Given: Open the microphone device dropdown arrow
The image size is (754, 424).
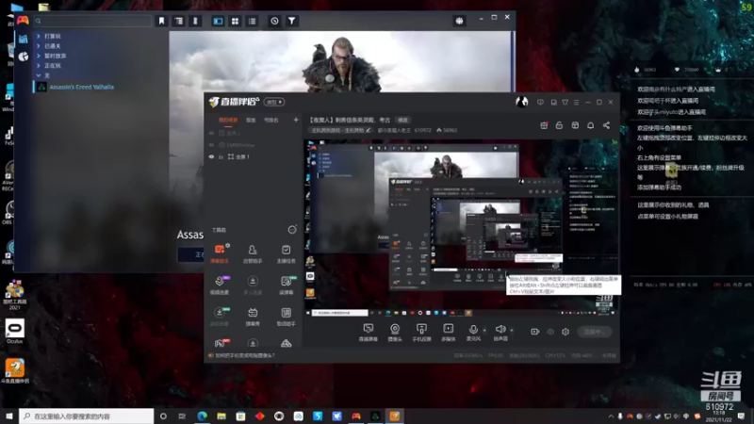Looking at the screenshot, I should click(x=484, y=331).
